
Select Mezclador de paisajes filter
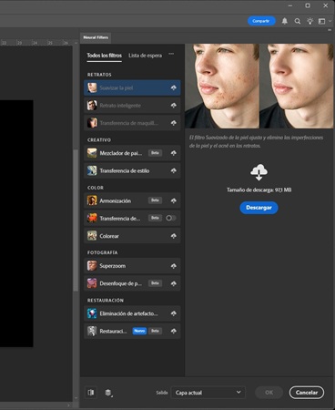(132, 153)
